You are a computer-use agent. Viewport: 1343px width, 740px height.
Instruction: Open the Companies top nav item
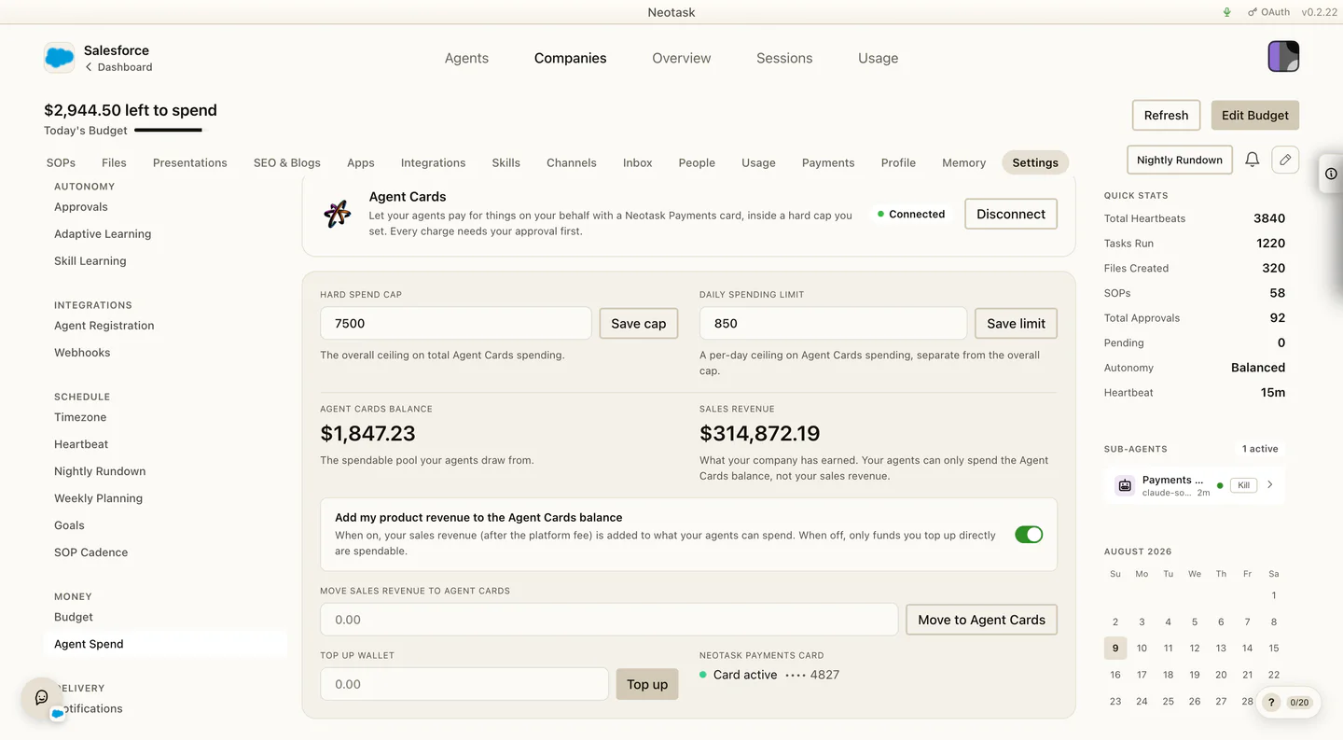[570, 58]
